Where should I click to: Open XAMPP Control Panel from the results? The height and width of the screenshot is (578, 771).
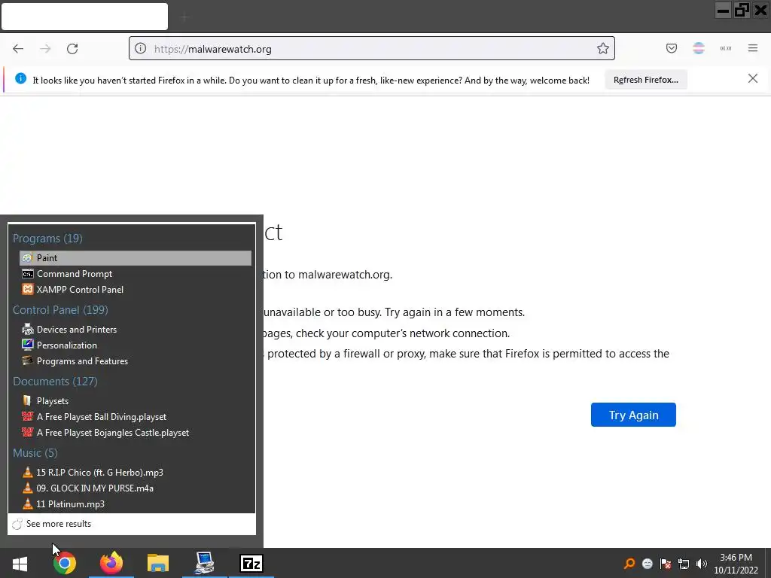[x=136, y=290]
